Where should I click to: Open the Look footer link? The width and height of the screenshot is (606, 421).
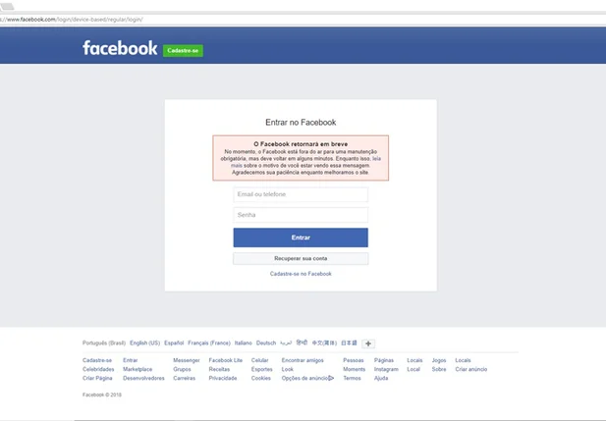288,369
